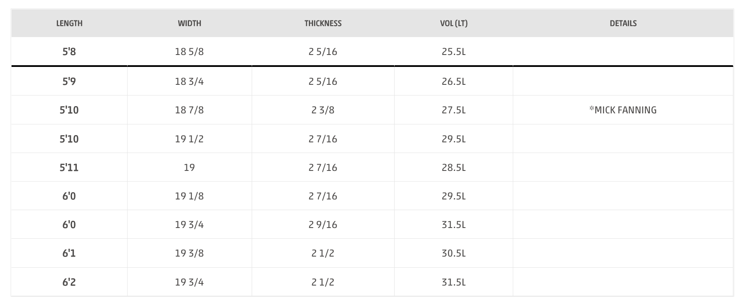The image size is (744, 306).
Task: Click the DETAILS column header
Action: [x=623, y=23]
